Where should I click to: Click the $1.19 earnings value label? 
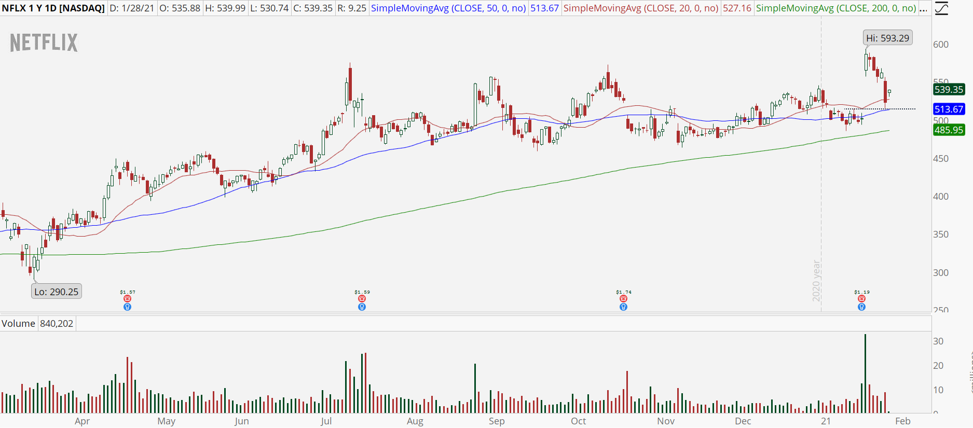tap(862, 292)
